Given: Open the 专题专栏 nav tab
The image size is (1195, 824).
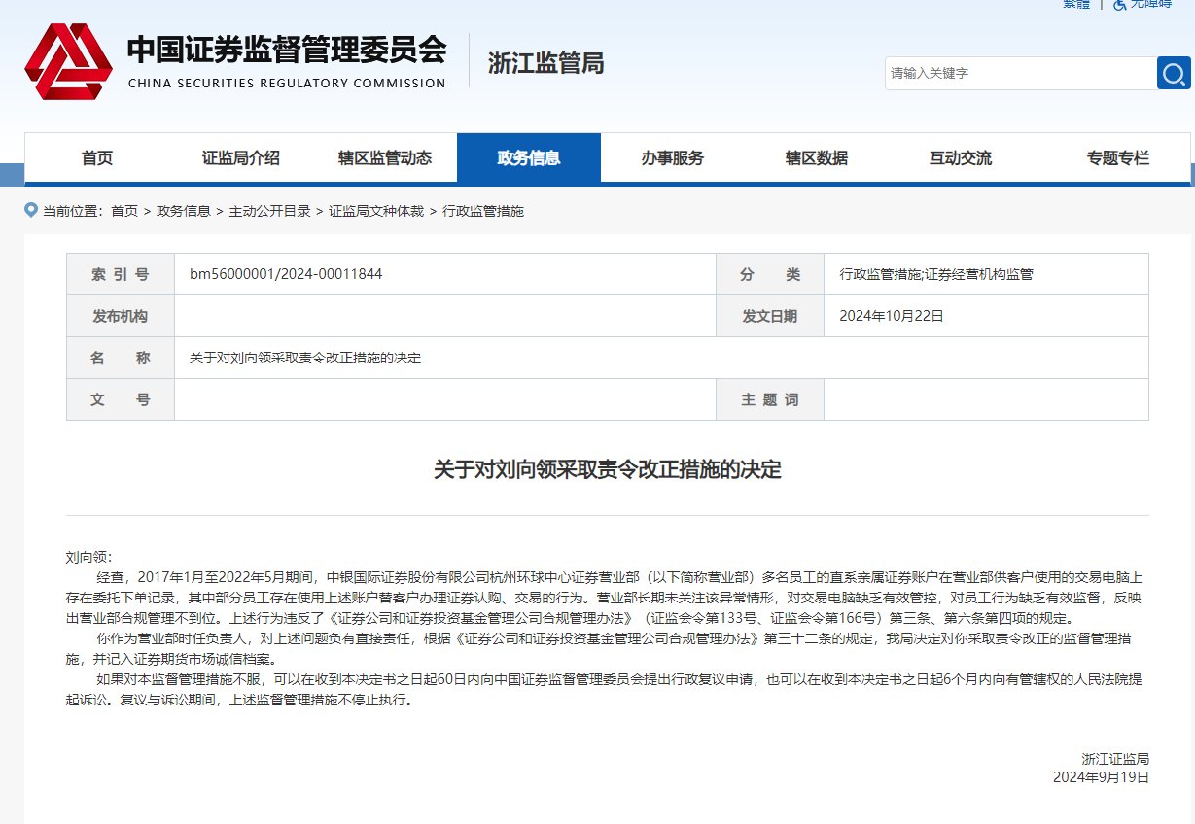Looking at the screenshot, I should tap(1118, 158).
